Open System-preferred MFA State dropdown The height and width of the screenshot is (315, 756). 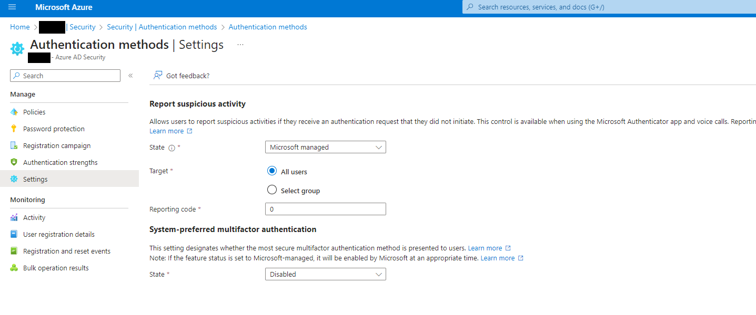click(326, 274)
